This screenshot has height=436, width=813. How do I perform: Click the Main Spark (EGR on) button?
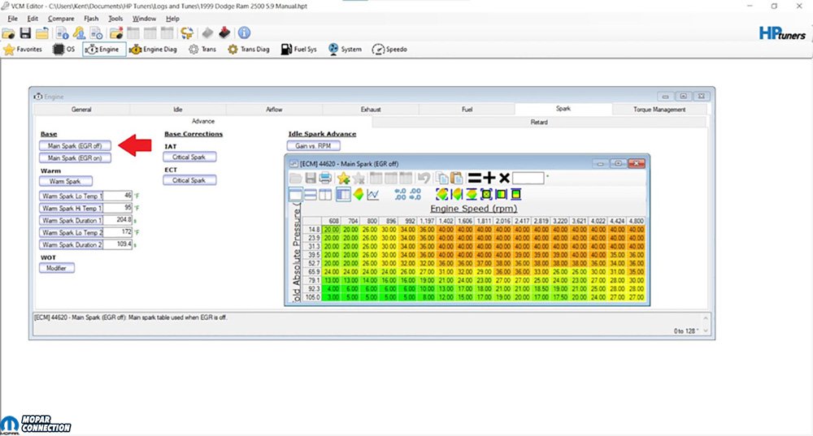tap(75, 158)
